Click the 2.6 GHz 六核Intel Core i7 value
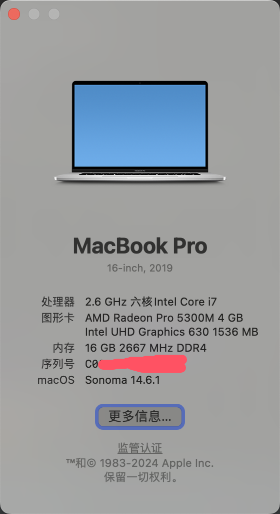Image resolution: width=280 pixels, height=514 pixels. (151, 302)
